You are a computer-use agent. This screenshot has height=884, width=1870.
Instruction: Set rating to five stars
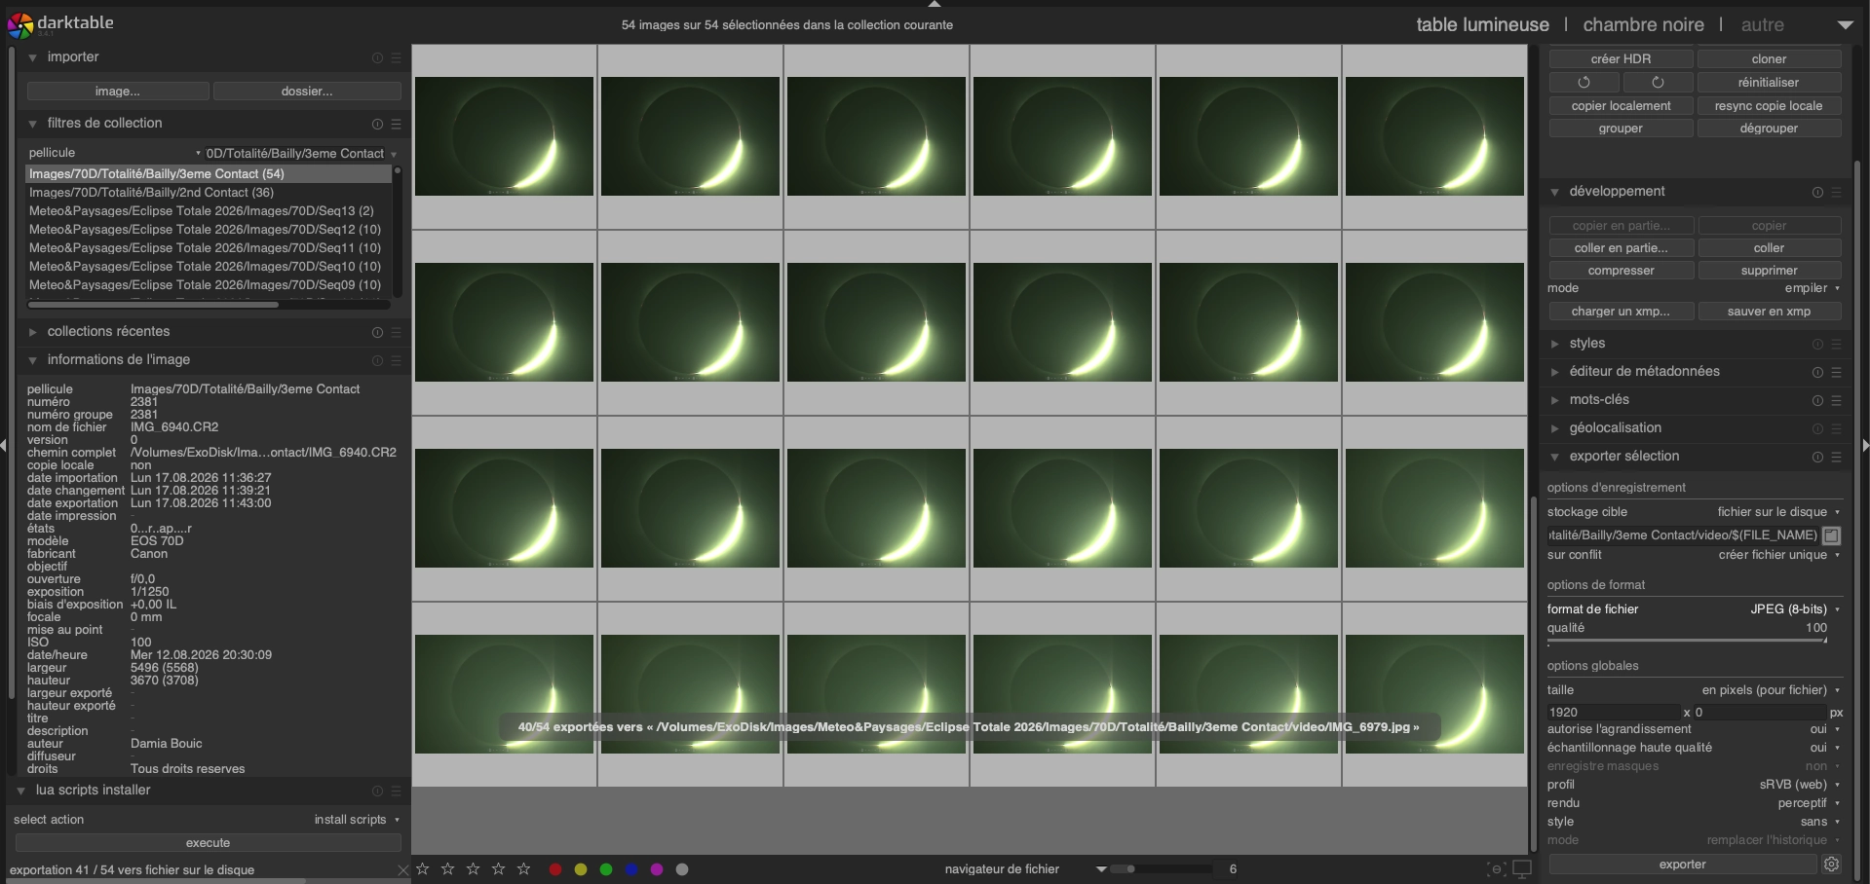point(523,869)
